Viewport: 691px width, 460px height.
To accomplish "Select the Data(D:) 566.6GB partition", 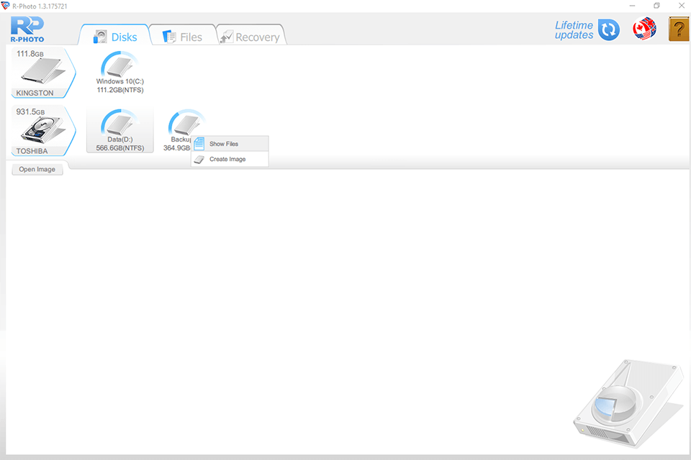I will [120, 131].
